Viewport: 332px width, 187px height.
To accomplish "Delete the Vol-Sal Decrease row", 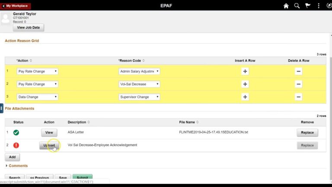I will click(x=298, y=84).
